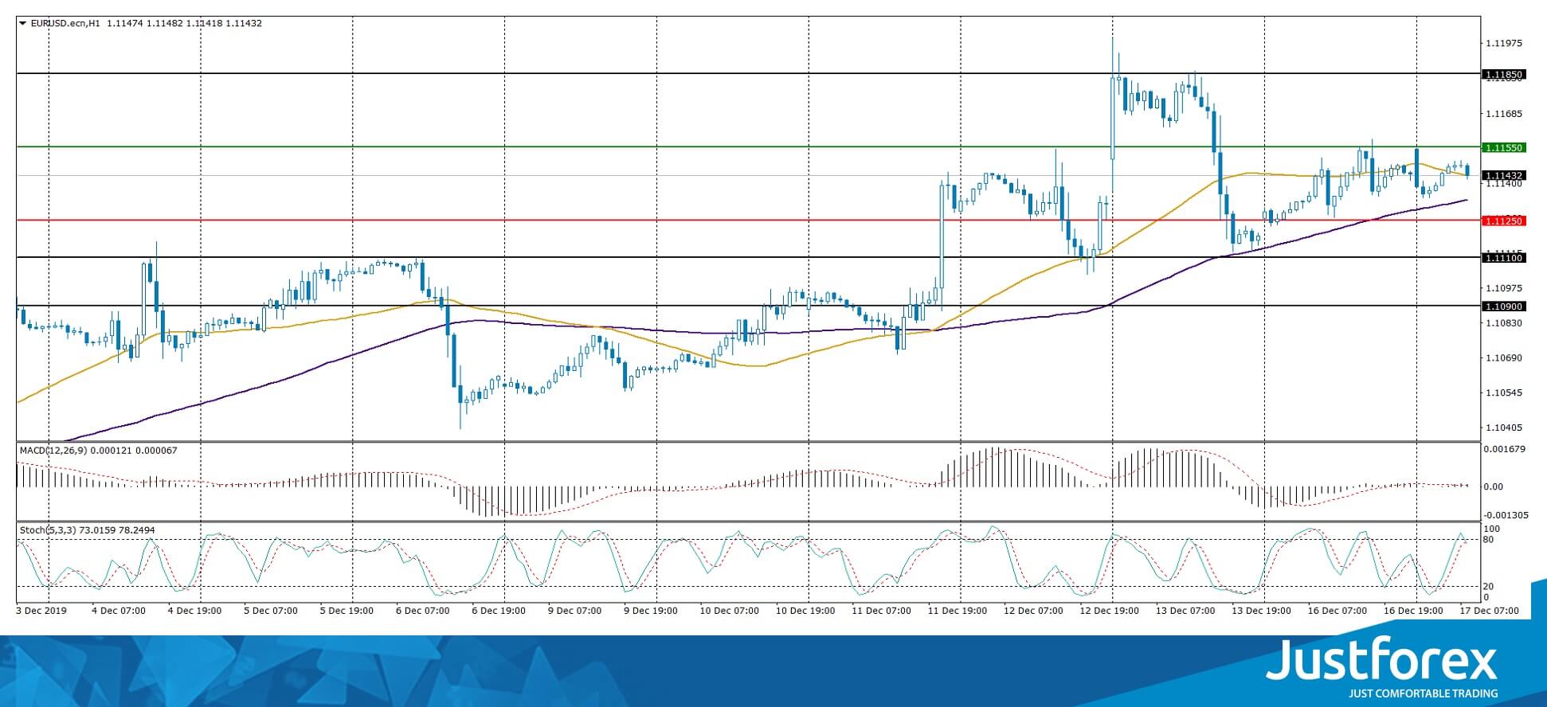Click the 3 Dec 2019 date label
Viewport: 1547px width, 707px height.
click(42, 611)
